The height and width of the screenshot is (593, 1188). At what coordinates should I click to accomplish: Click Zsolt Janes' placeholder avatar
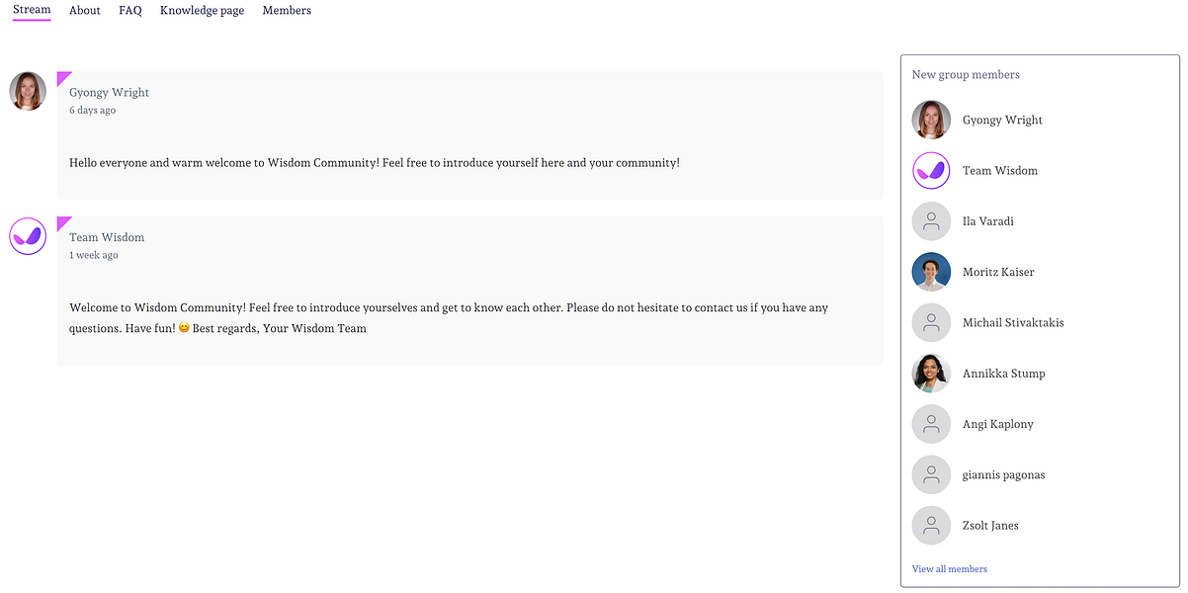click(931, 526)
